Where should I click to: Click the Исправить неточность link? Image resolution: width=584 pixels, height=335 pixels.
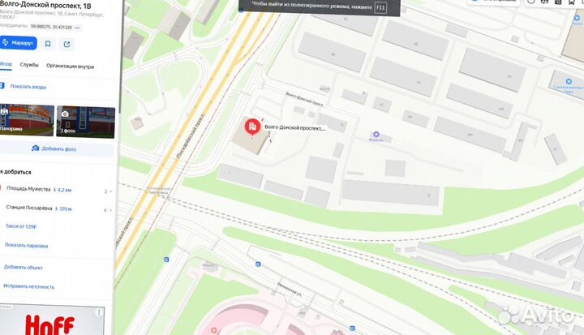click(28, 286)
